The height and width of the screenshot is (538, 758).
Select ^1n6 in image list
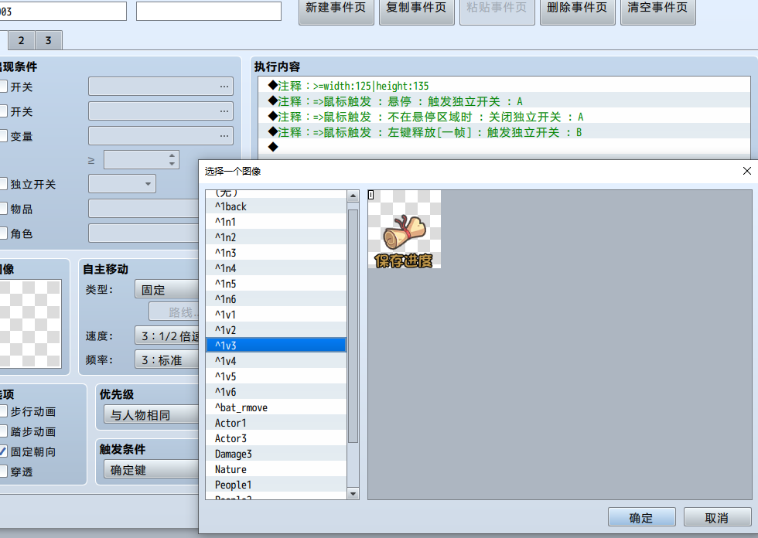pyautogui.click(x=276, y=299)
